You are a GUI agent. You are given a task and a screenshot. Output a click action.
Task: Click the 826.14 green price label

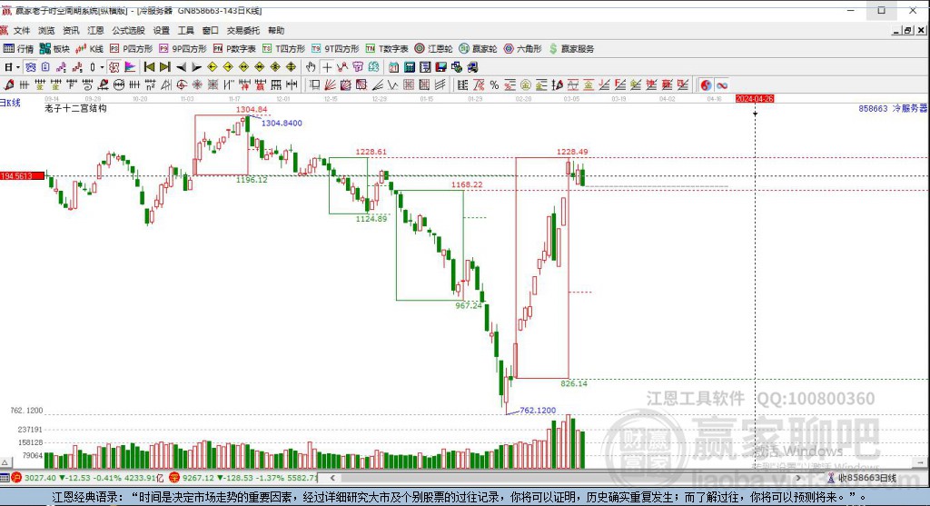[x=574, y=383]
